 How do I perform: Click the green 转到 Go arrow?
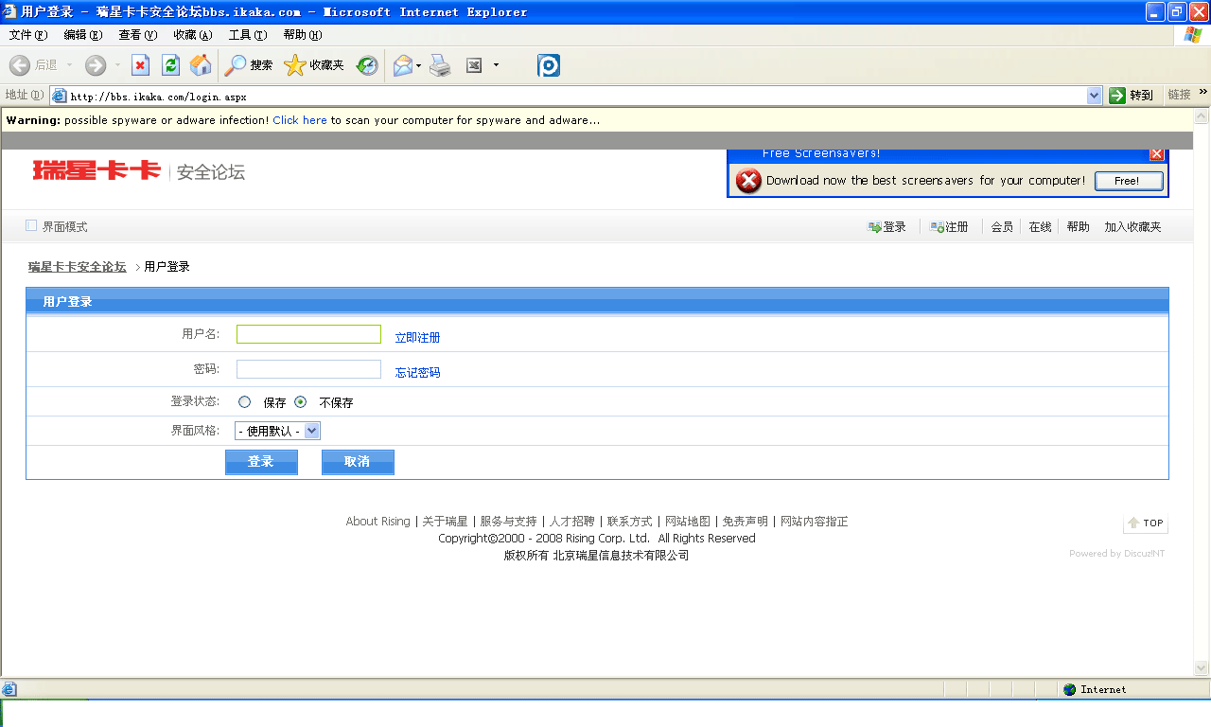[x=1117, y=96]
